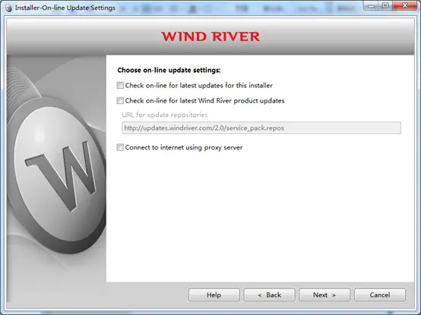The image size is (421, 315).
Task: Click the update repositories URL field
Action: pos(261,128)
